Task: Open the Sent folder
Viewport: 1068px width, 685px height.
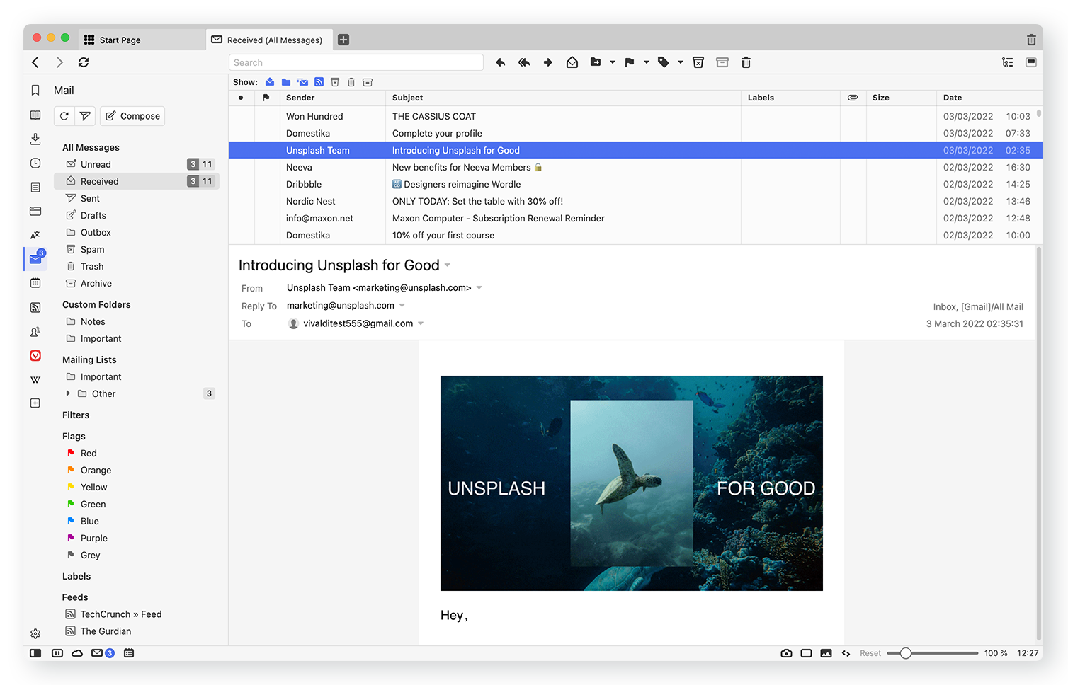Action: [x=137, y=198]
